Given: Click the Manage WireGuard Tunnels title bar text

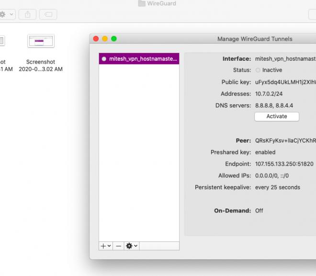Looking at the screenshot, I should 255,39.
